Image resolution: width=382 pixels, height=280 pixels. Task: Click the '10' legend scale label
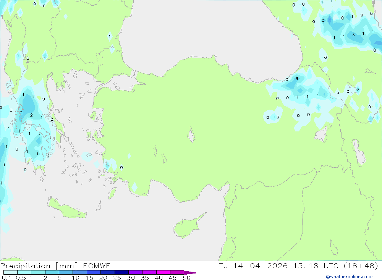pyautogui.click(x=76, y=278)
